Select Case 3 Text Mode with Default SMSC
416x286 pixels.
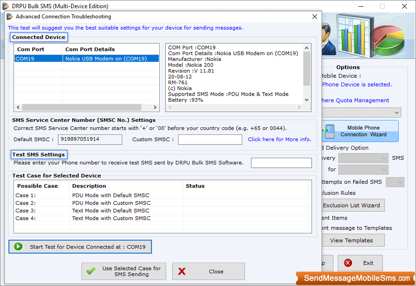(110, 211)
